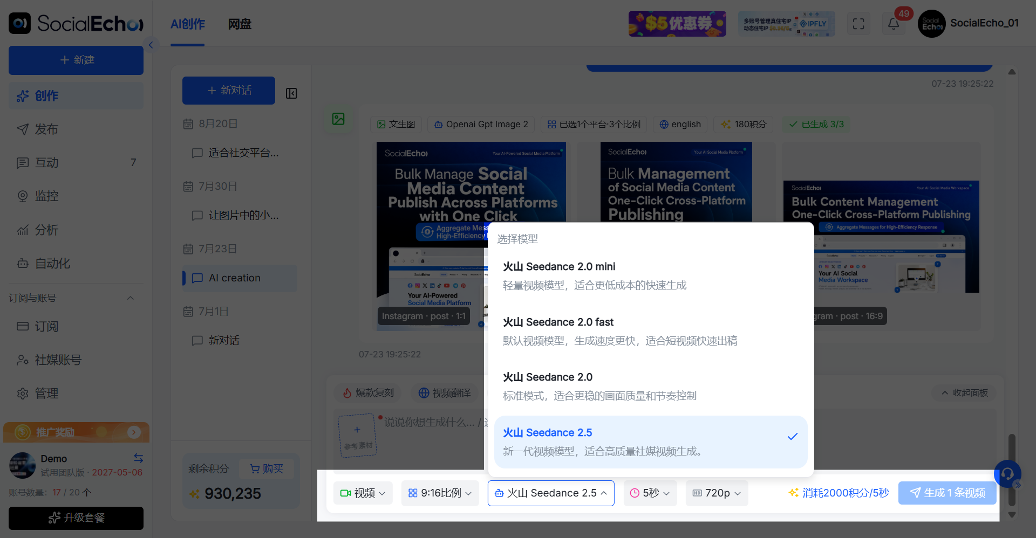Screen dimensions: 1036x538
Task: Click the chat scrollbar up arrow
Action: (1012, 72)
